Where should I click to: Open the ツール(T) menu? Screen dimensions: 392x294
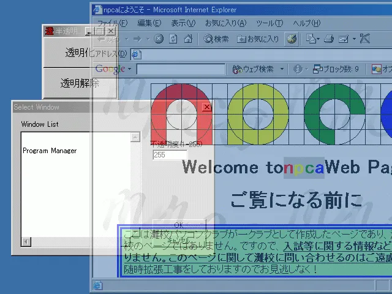(x=269, y=23)
